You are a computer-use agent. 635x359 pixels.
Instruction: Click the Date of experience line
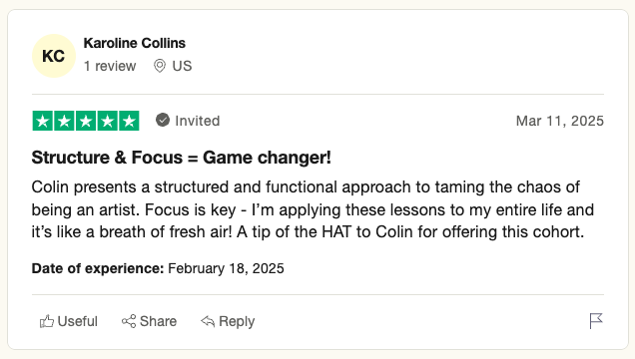pos(158,268)
